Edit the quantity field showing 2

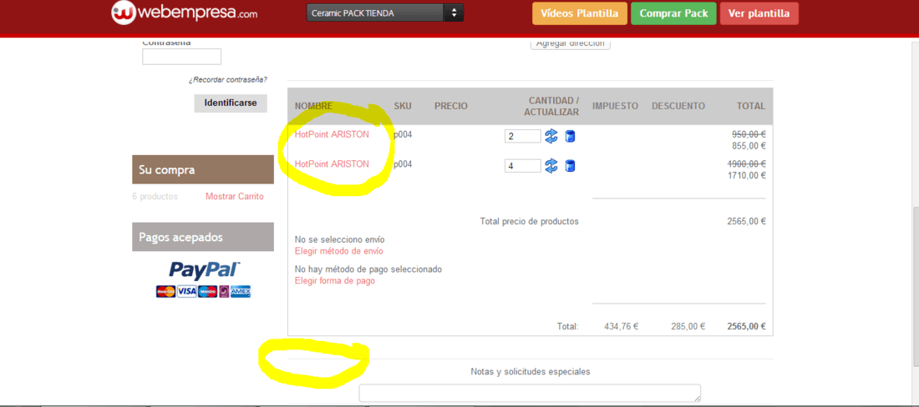523,136
